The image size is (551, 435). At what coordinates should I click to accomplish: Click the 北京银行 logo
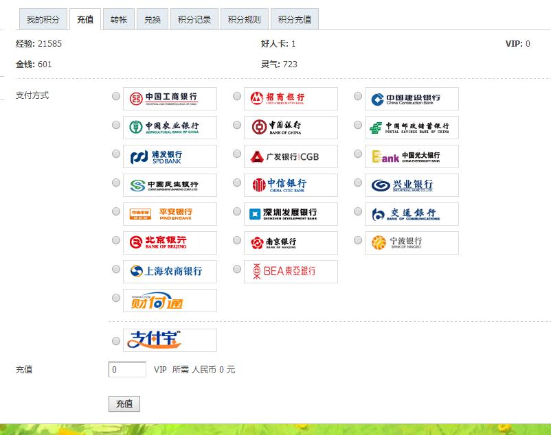(170, 242)
